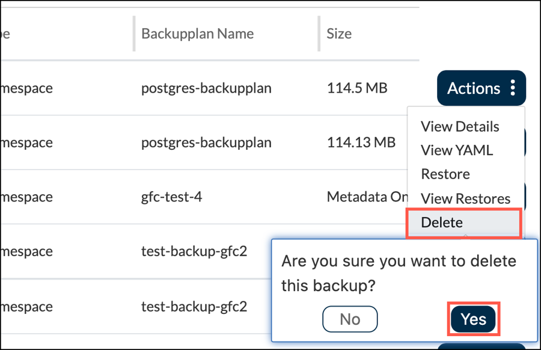Confirm deletion with the Yes button
541x350 pixels.
tap(474, 319)
